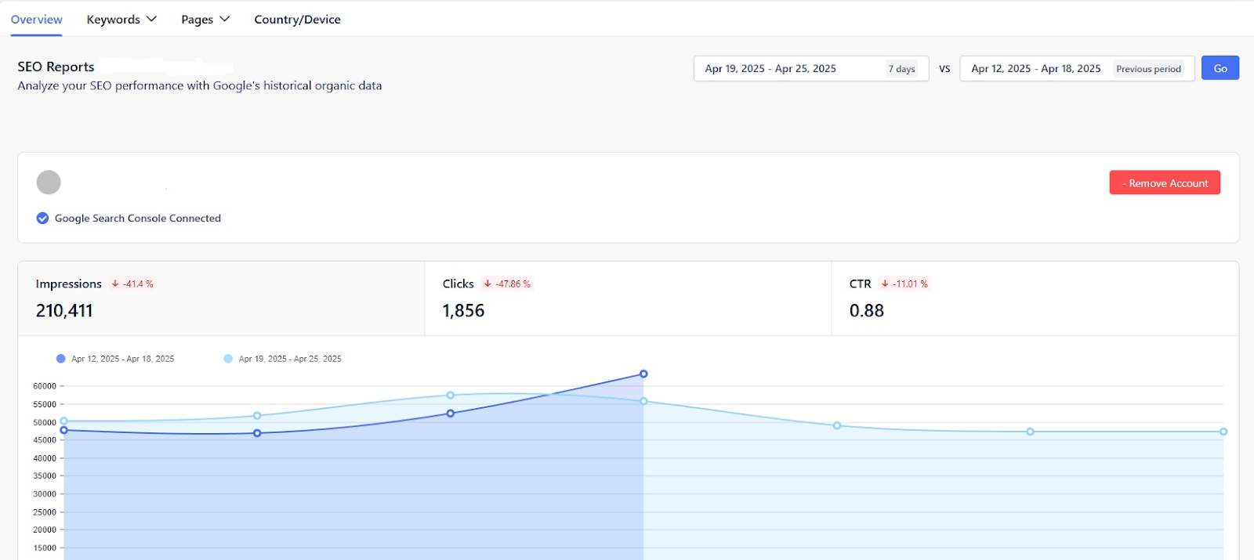Click the Clicks -47.86 % change indicator

pyautogui.click(x=507, y=284)
